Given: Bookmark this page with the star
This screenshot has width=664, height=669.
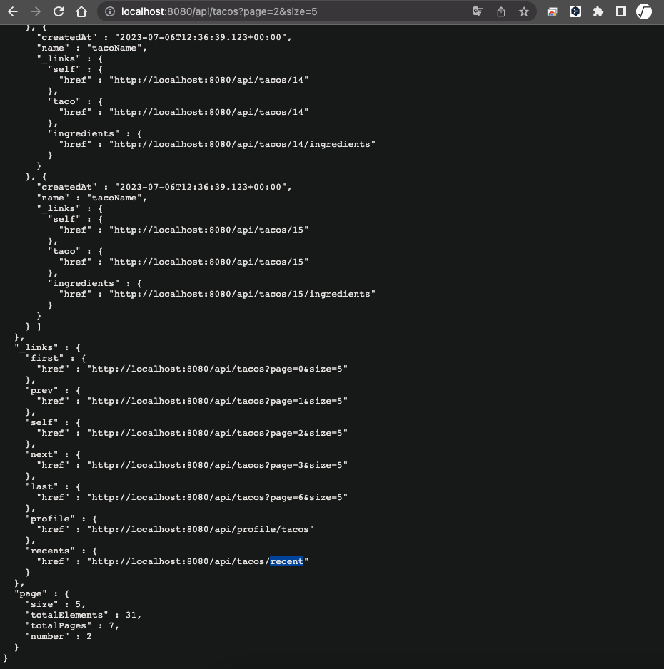Looking at the screenshot, I should (x=524, y=11).
